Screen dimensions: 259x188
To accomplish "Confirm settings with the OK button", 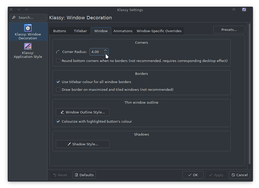I will pos(193,175).
